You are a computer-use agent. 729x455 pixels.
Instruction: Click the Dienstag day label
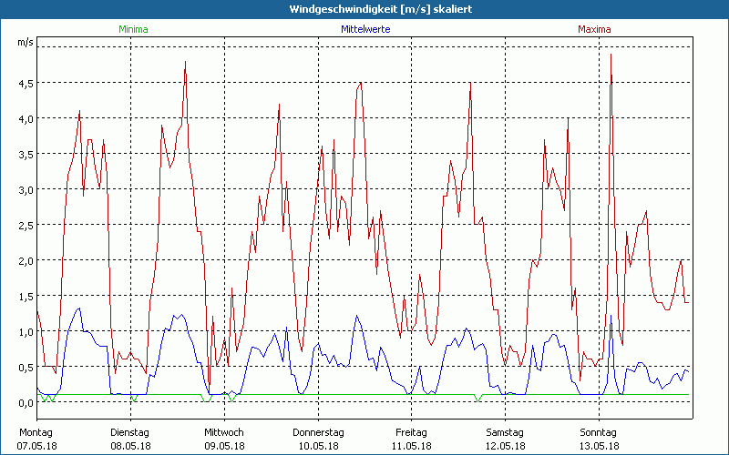[129, 432]
